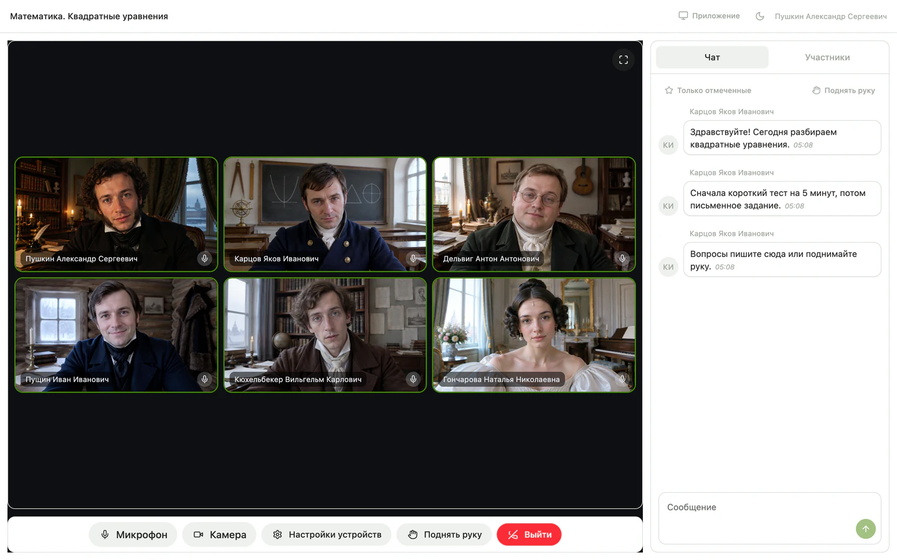Send the chat message with arrow button
Image resolution: width=897 pixels, height=560 pixels.
[x=866, y=529]
